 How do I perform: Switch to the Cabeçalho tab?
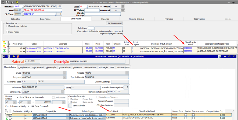coord(16,19)
